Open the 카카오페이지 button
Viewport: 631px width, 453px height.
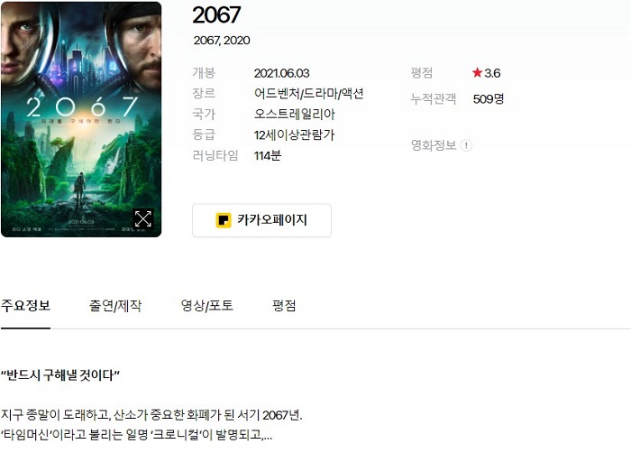click(x=261, y=220)
